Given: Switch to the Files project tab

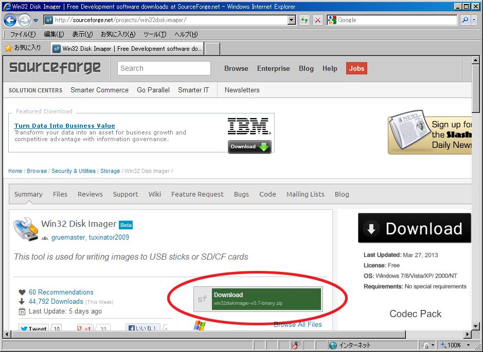Looking at the screenshot, I should pos(60,194).
